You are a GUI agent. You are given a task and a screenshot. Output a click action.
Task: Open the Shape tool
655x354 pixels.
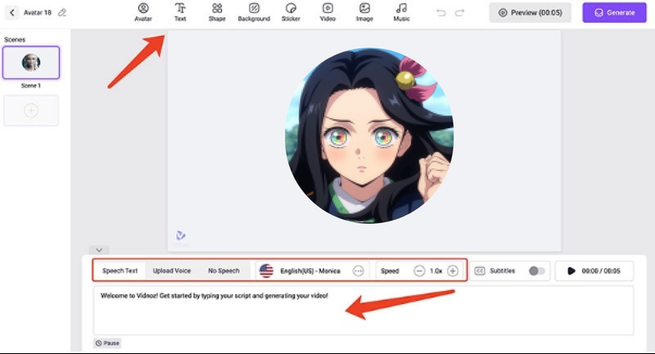pos(217,12)
